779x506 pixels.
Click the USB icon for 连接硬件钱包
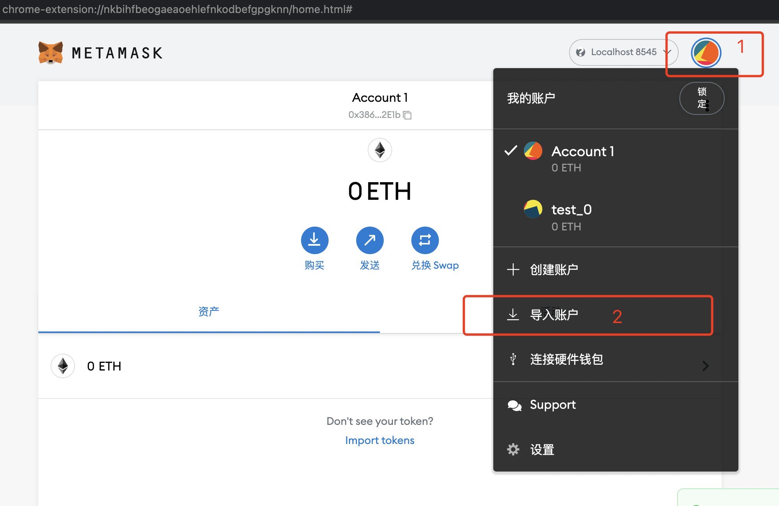click(513, 359)
